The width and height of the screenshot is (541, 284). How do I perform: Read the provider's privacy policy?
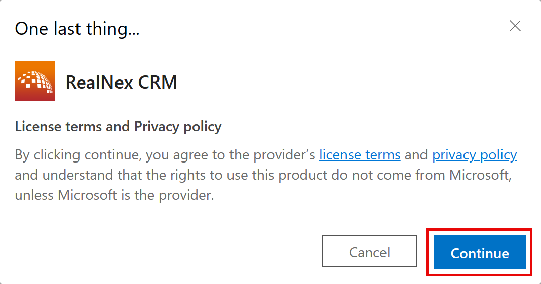(x=475, y=155)
